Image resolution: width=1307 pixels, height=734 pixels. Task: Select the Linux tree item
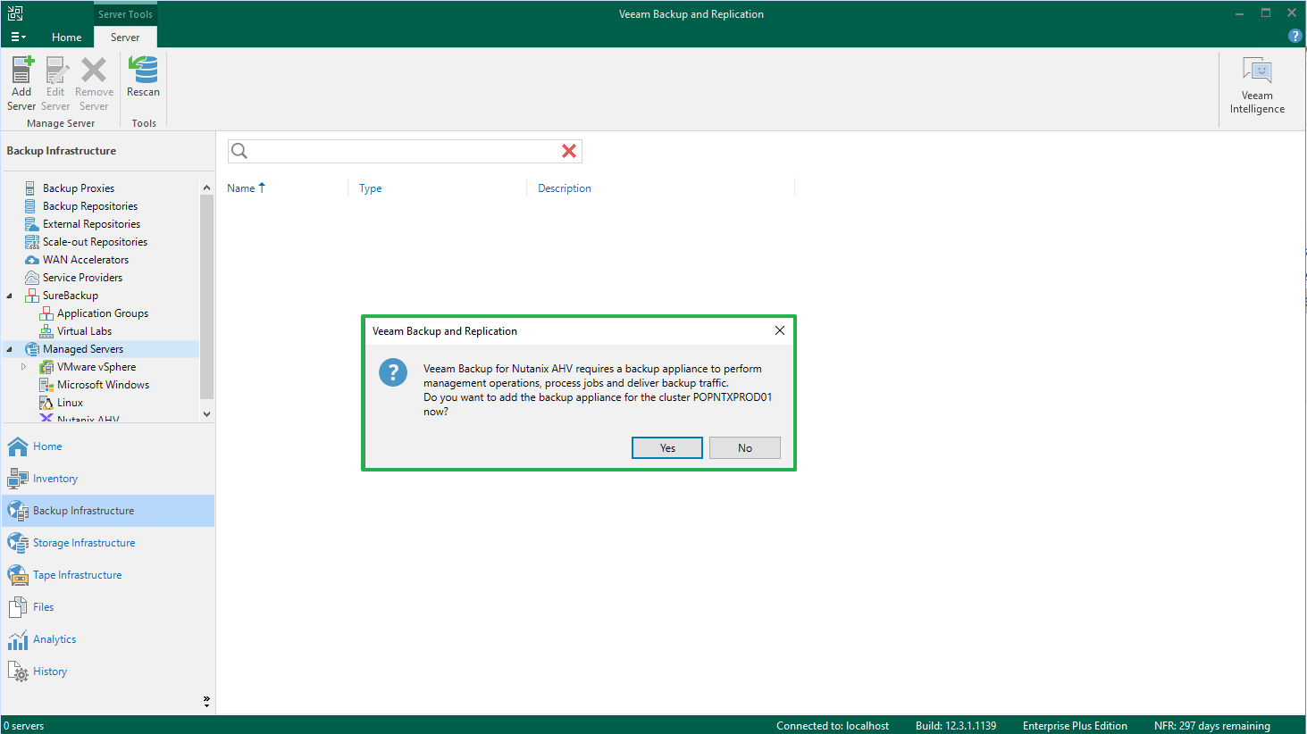(70, 403)
